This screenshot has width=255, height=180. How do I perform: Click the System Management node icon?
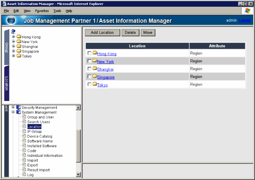(18, 112)
